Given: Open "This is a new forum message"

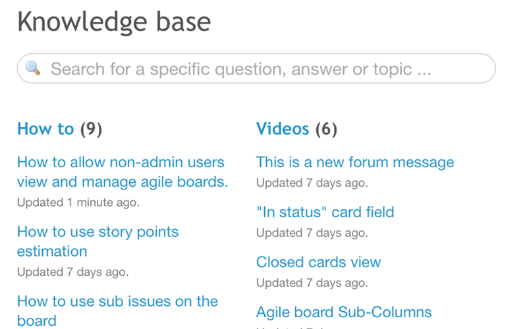Looking at the screenshot, I should 355,163.
